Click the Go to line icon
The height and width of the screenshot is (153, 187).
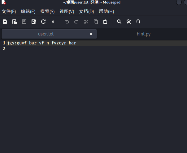[138, 22]
